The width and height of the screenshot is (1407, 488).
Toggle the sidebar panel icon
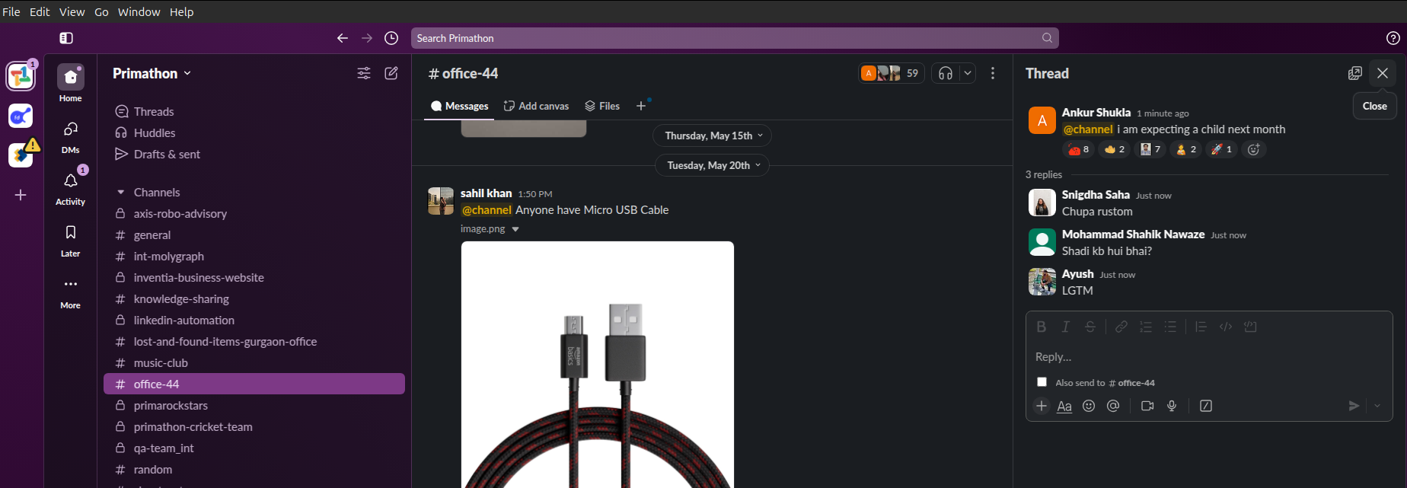click(x=66, y=38)
